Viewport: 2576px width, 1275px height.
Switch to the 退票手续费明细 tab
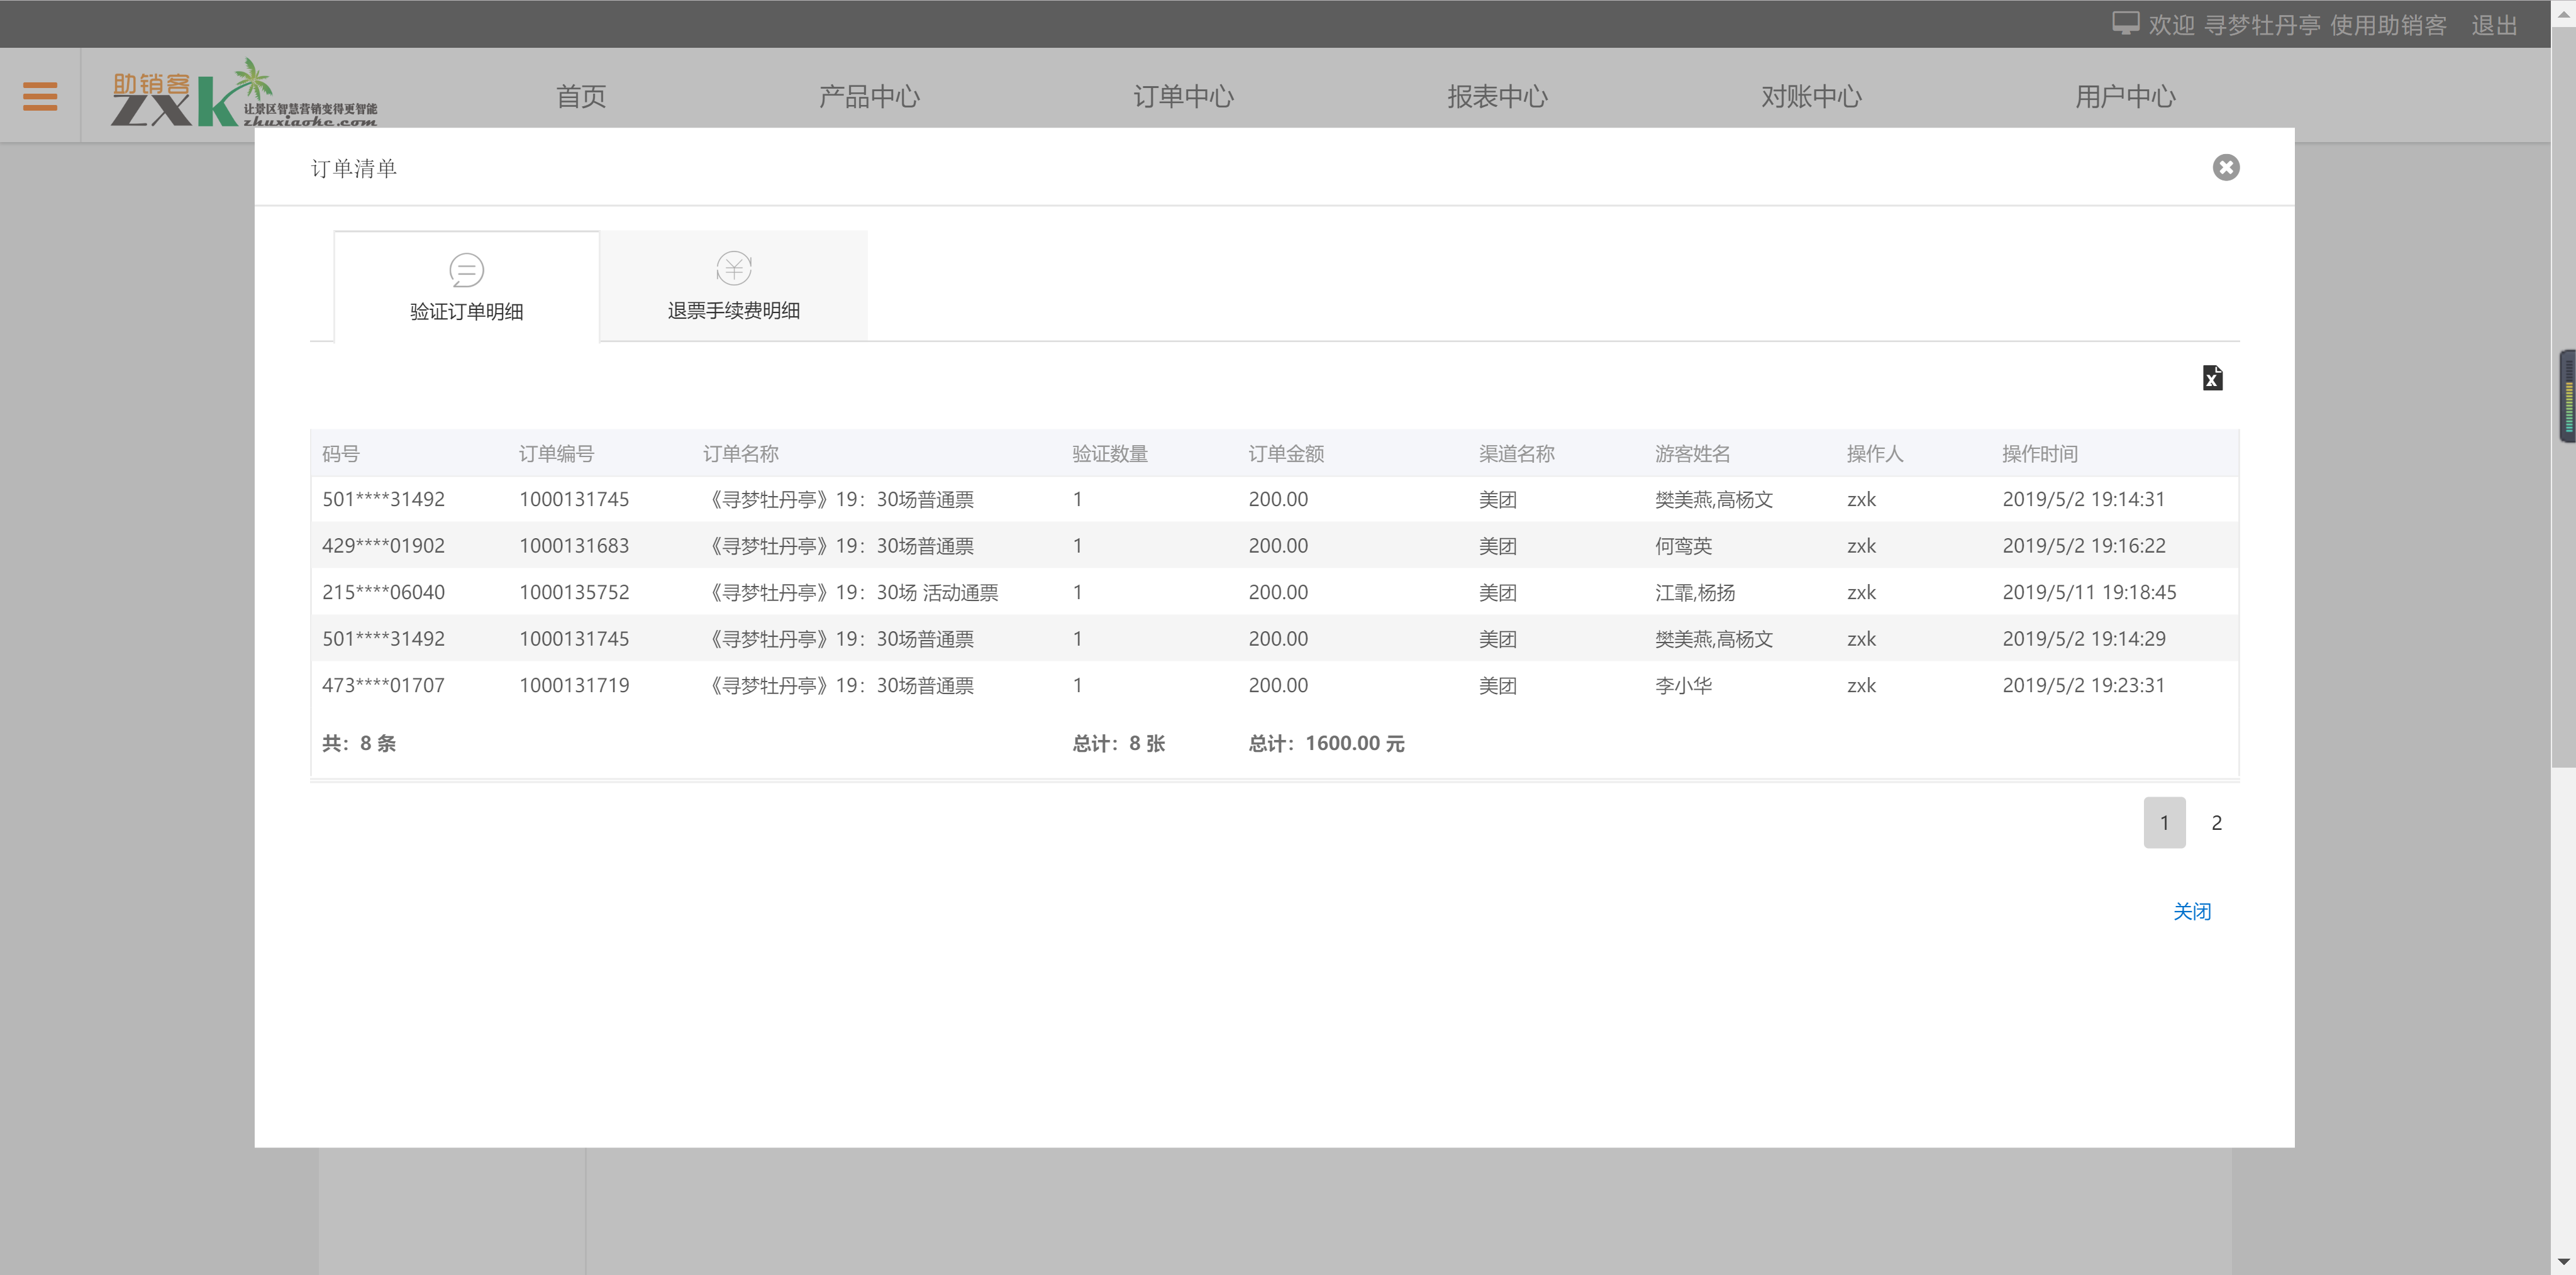[733, 310]
